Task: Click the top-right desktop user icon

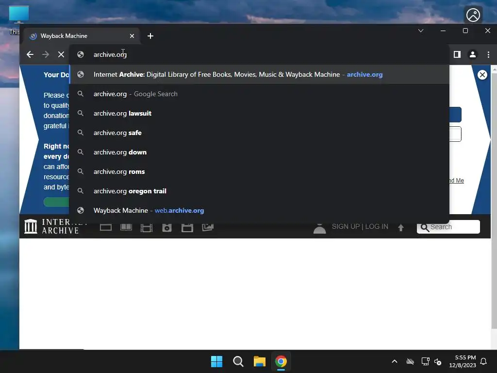Action: click(473, 15)
